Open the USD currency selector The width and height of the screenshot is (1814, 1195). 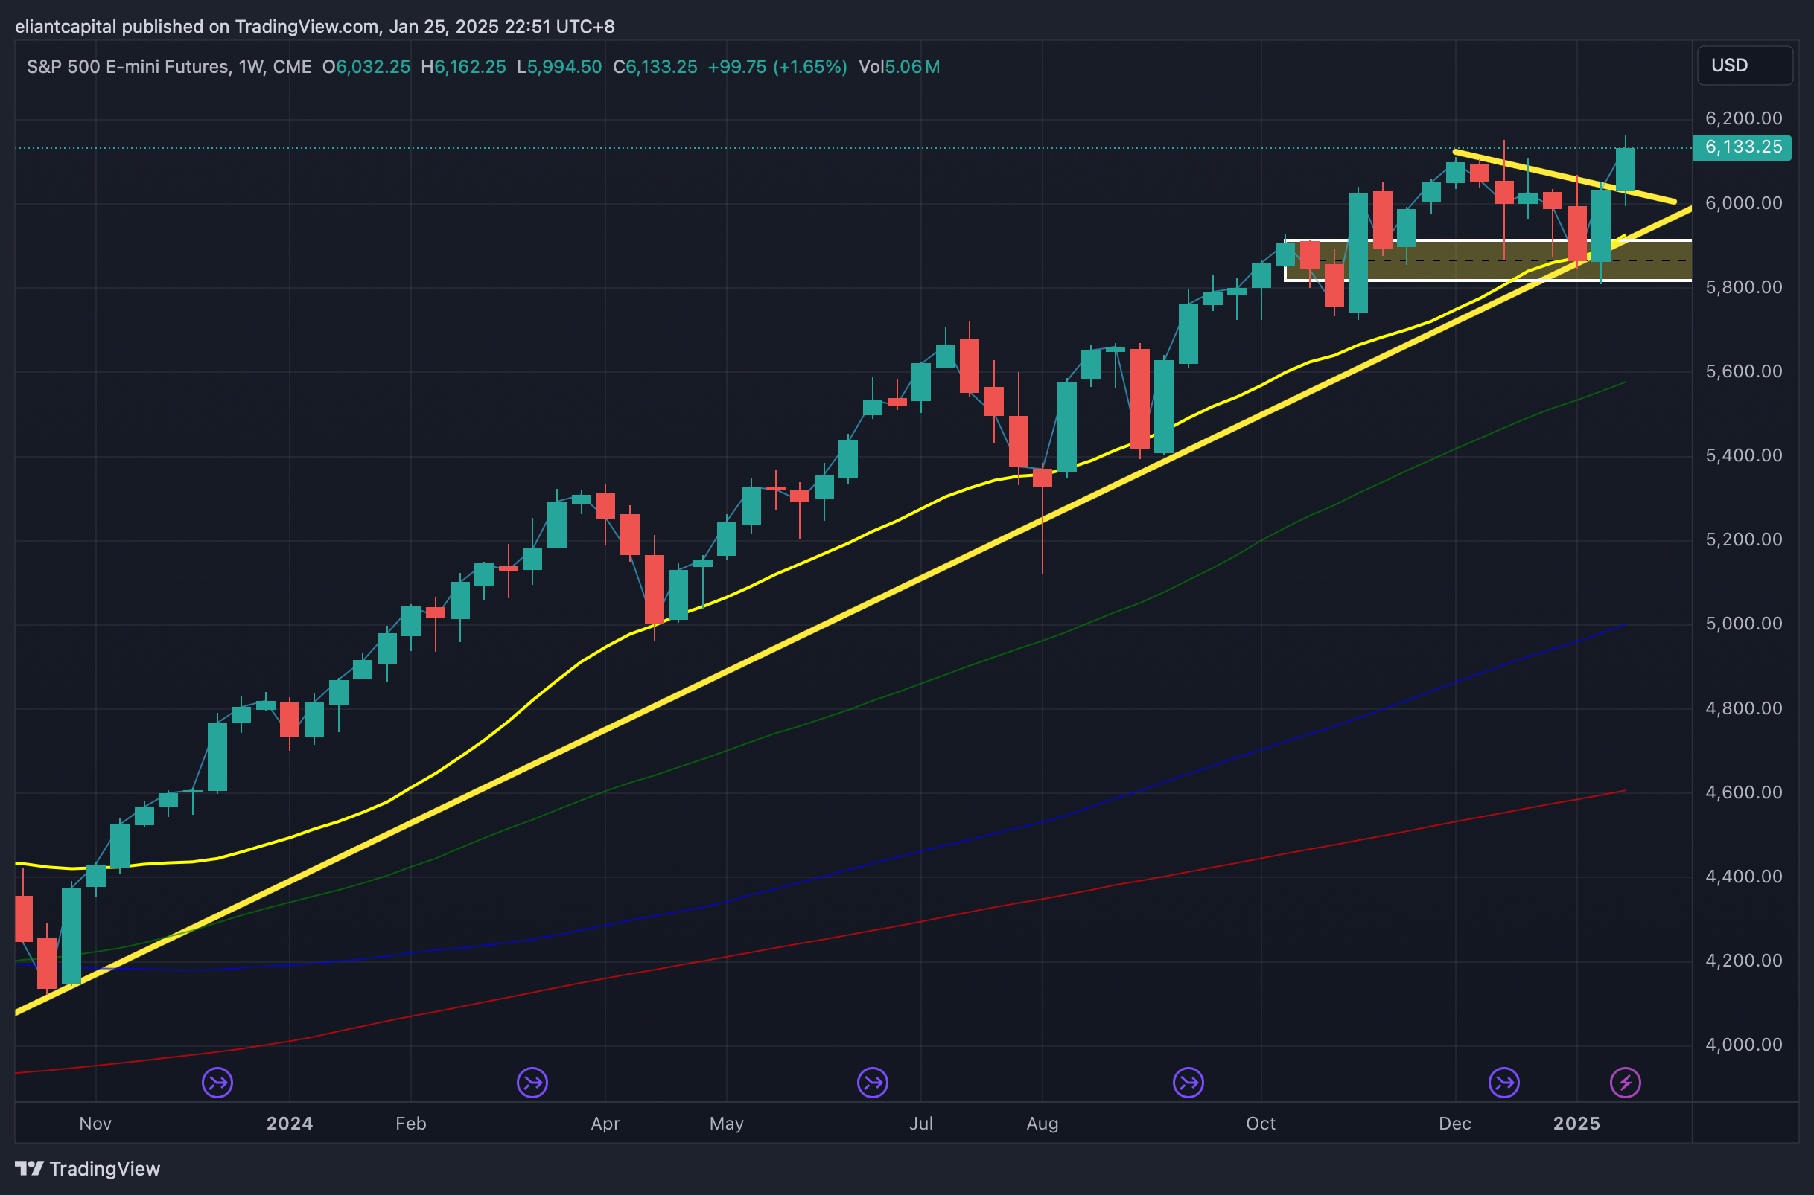[x=1744, y=65]
